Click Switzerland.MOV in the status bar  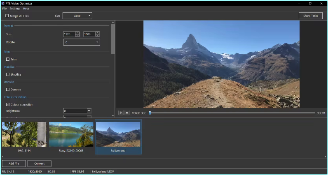click(x=102, y=171)
